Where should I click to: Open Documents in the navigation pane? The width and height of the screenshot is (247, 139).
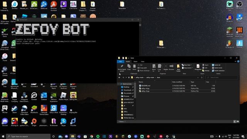click(x=127, y=93)
